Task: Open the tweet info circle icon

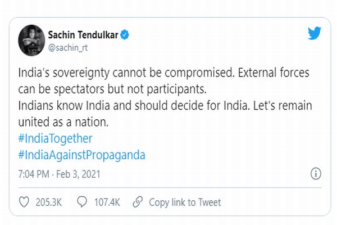Action: (x=316, y=173)
